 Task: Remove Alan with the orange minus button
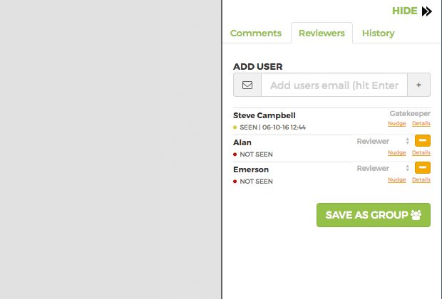(x=423, y=140)
